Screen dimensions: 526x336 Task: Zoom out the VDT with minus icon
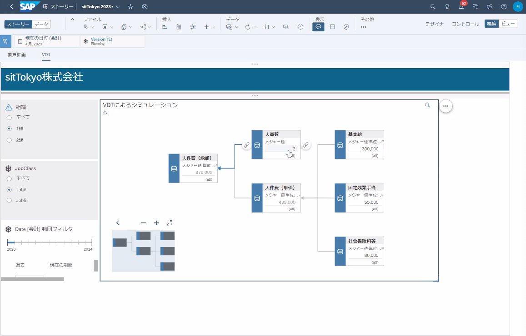(144, 223)
